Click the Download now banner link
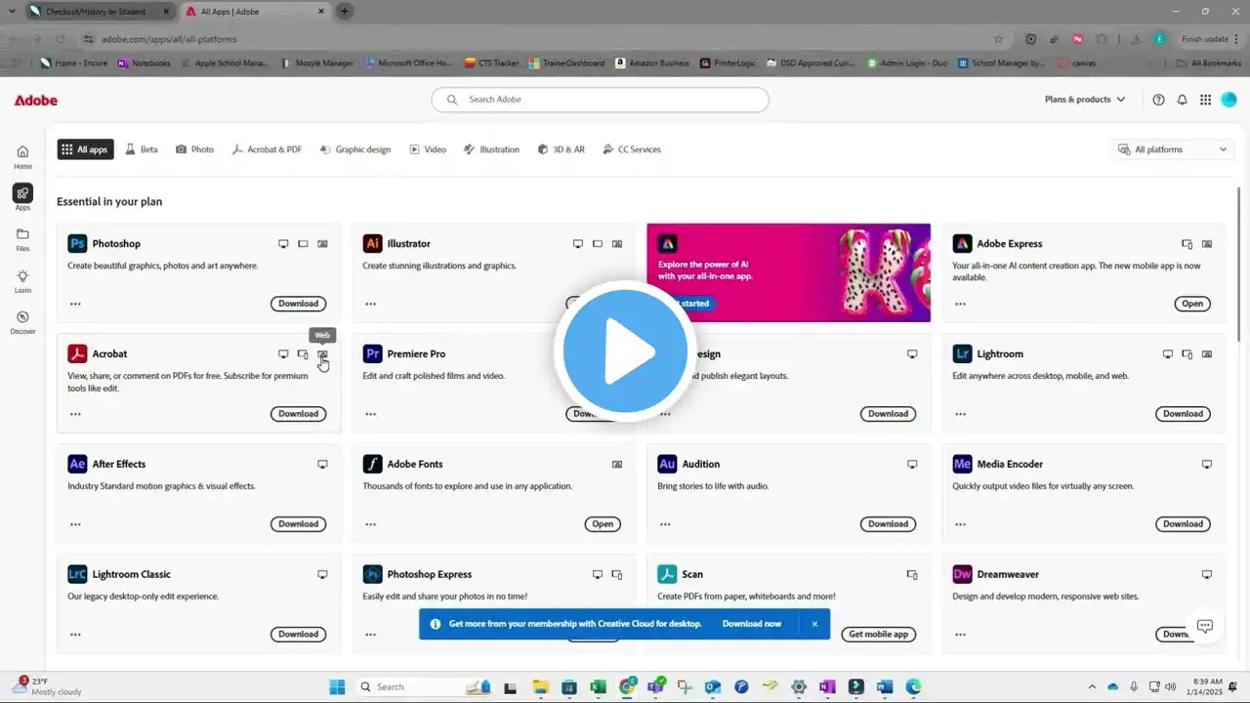1250x703 pixels. pyautogui.click(x=751, y=624)
